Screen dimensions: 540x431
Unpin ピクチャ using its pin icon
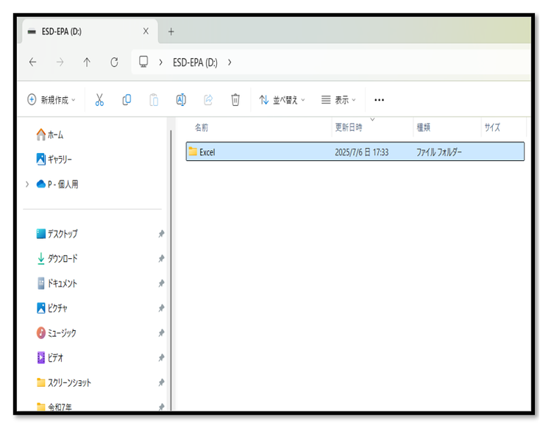click(161, 308)
